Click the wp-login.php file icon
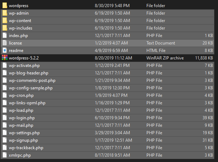The width and height of the screenshot is (218, 162). pyautogui.click(x=4, y=118)
